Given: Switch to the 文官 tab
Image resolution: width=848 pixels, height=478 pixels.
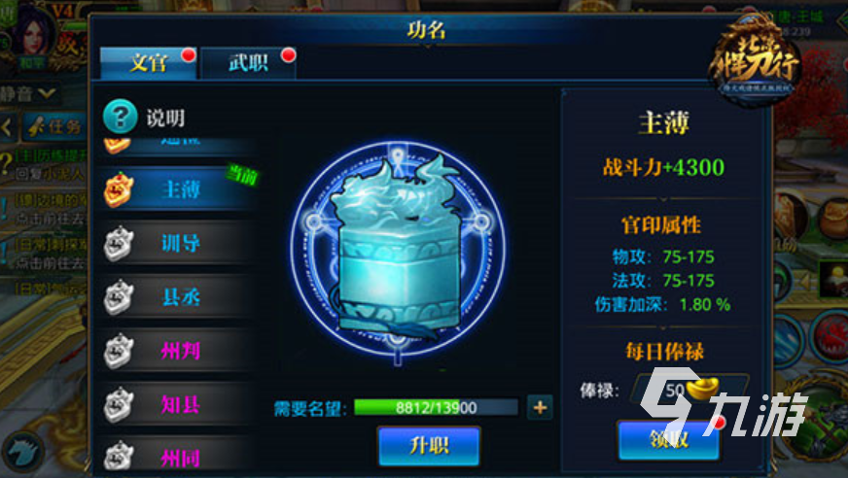Looking at the screenshot, I should pyautogui.click(x=148, y=63).
